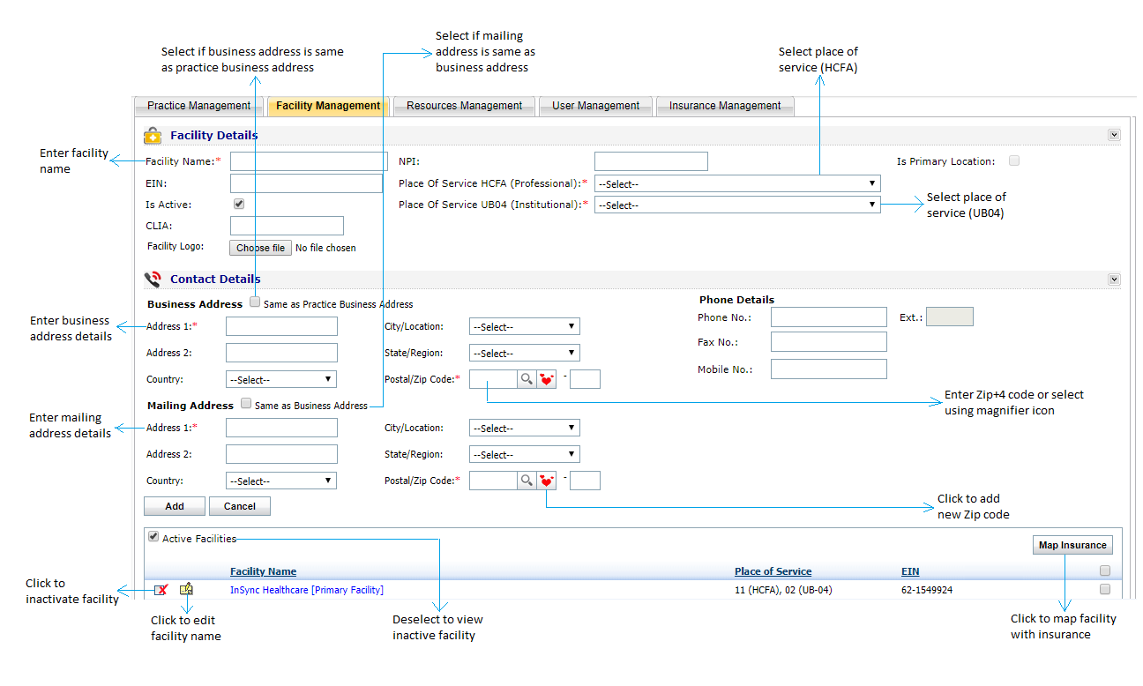This screenshot has width=1143, height=686.
Task: Open zip search magnifier for mailing address
Action: [527, 481]
